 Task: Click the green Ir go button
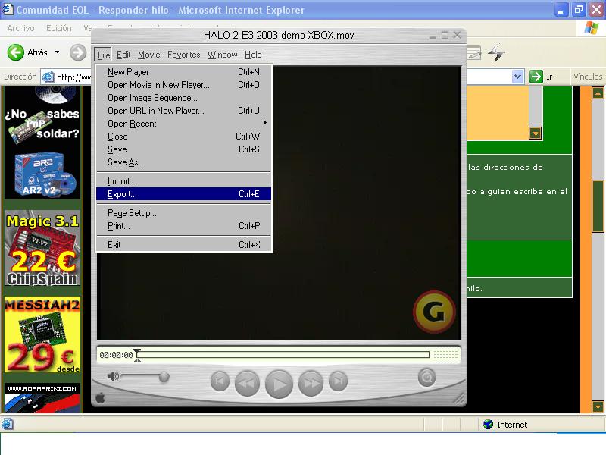click(536, 77)
